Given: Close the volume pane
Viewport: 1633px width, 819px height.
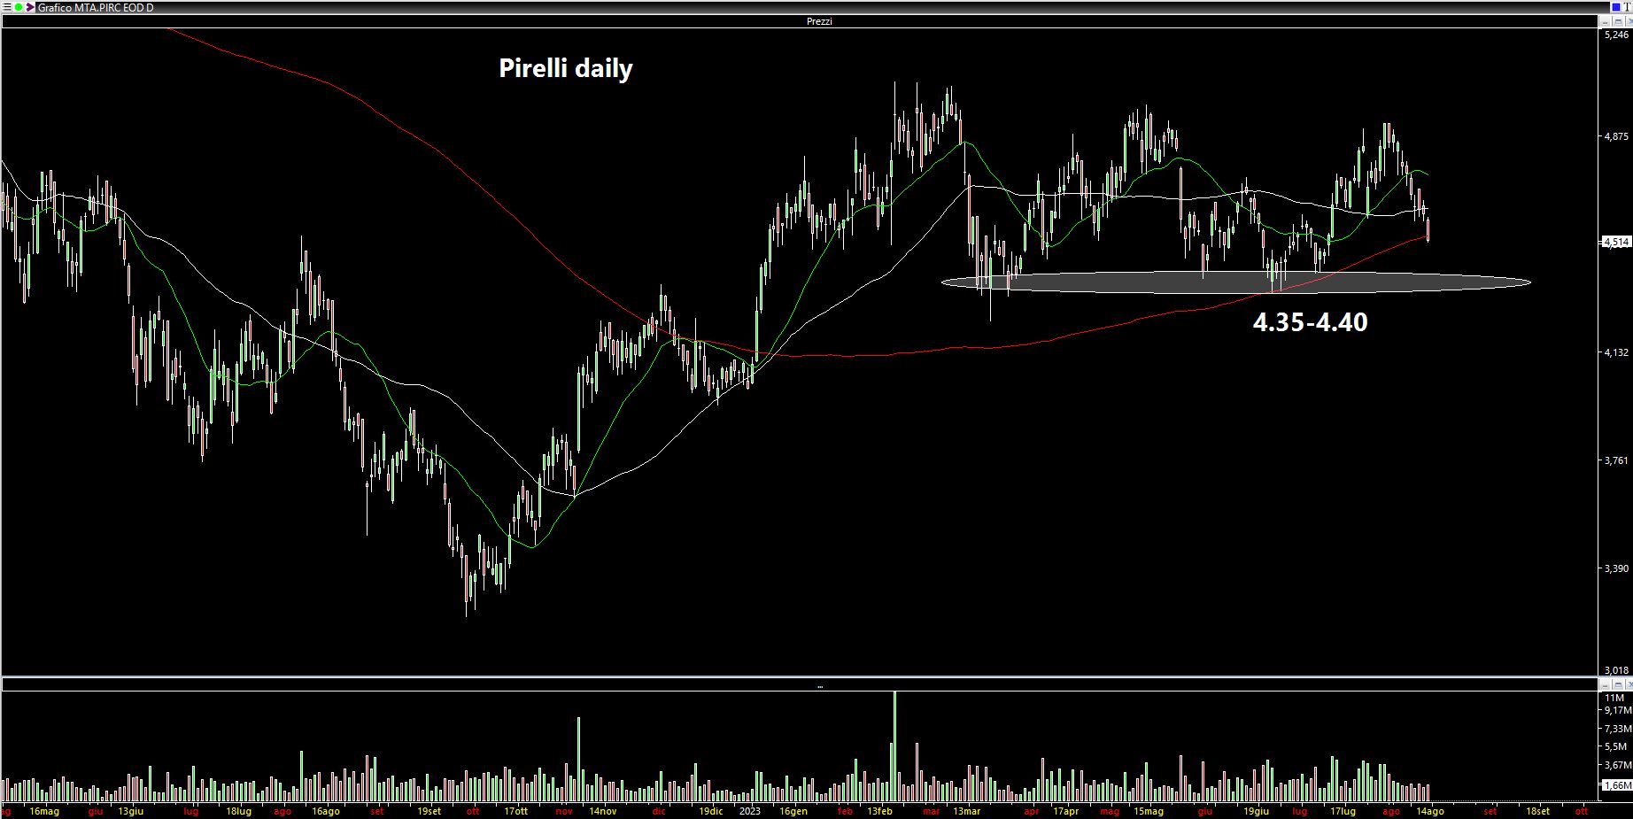Looking at the screenshot, I should pyautogui.click(x=1628, y=685).
